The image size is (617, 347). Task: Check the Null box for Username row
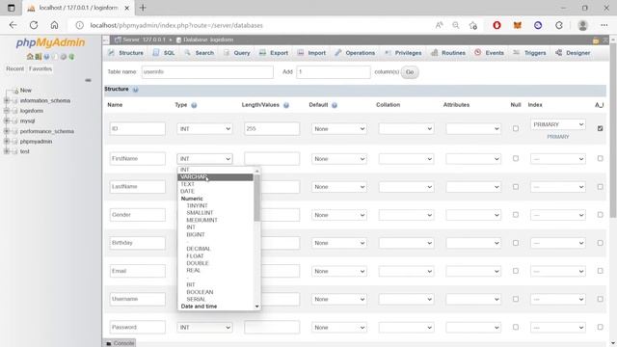516,299
